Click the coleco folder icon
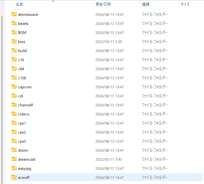 14,114
